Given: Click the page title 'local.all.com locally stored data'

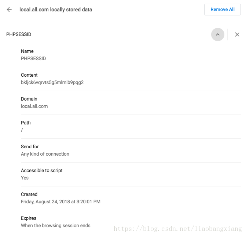Looking at the screenshot, I should point(56,10).
